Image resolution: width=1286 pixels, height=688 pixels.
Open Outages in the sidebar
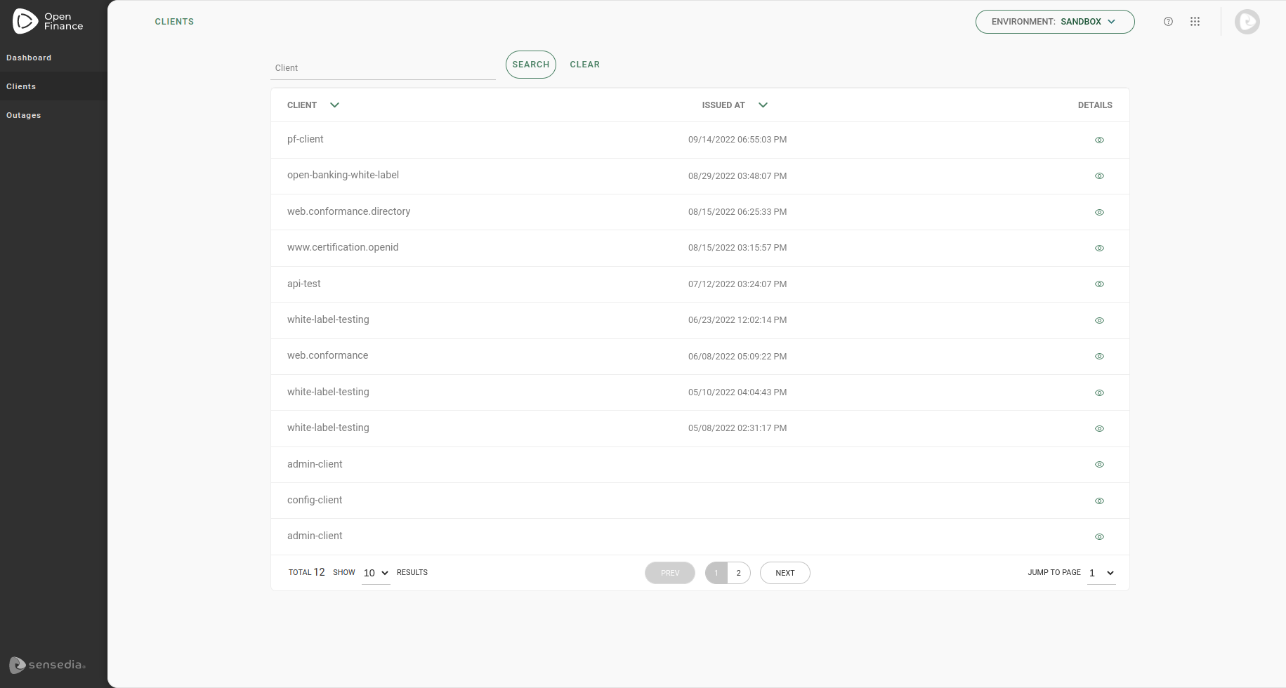(24, 115)
